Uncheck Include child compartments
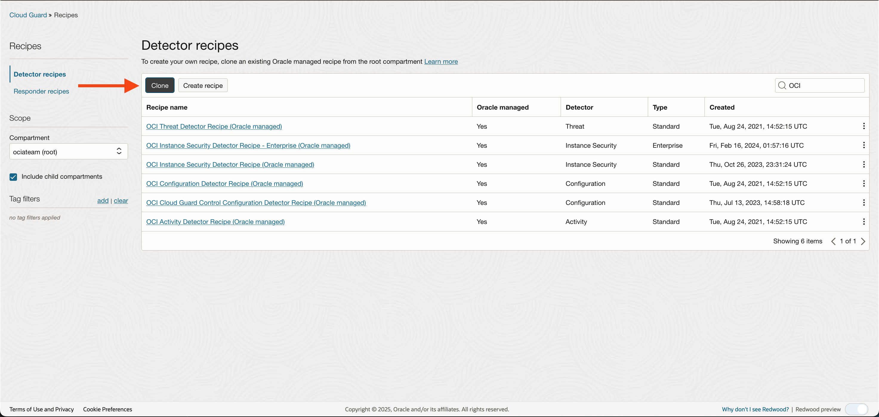Viewport: 879px width, 417px height. (13, 177)
